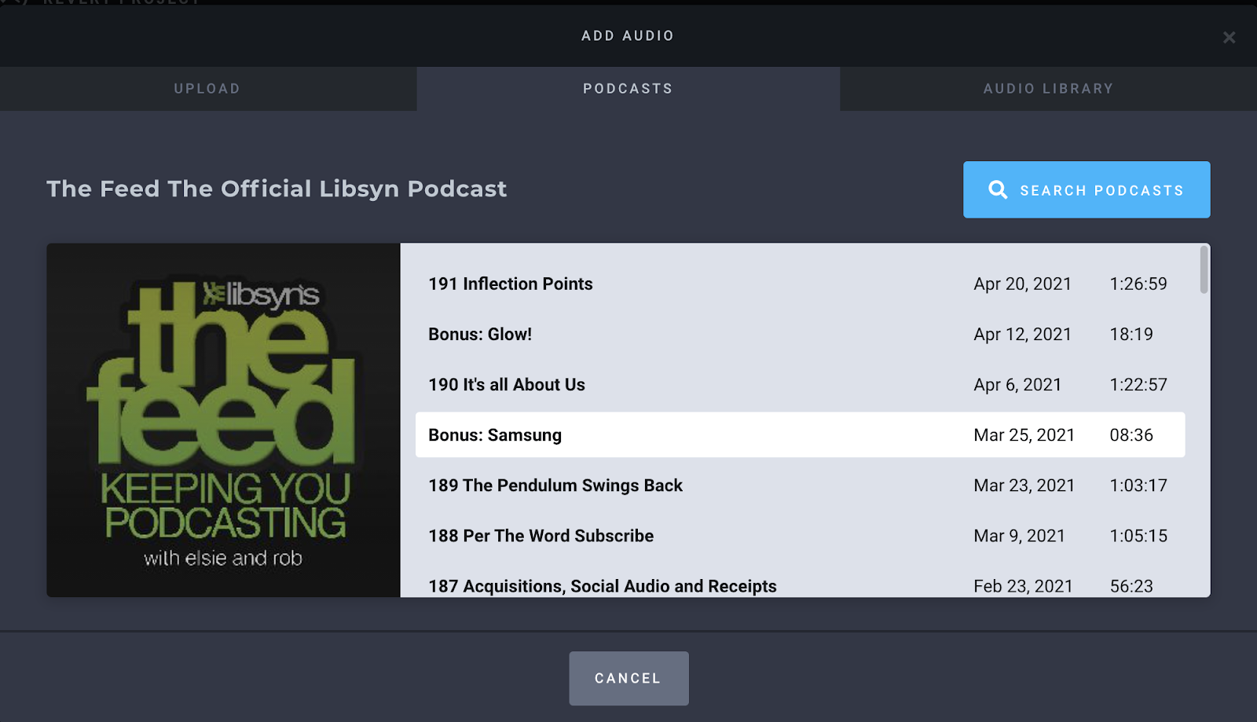Screen dimensions: 1257x722
Task: Close the Add Audio dialog
Action: coord(1229,37)
